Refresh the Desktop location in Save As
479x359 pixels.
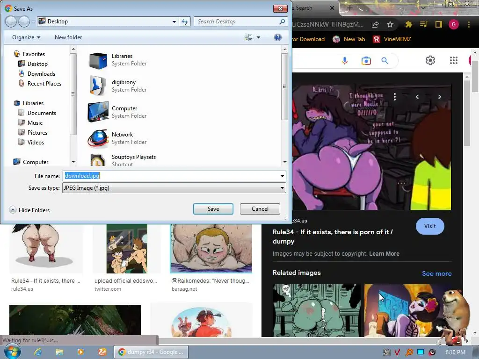(x=185, y=22)
